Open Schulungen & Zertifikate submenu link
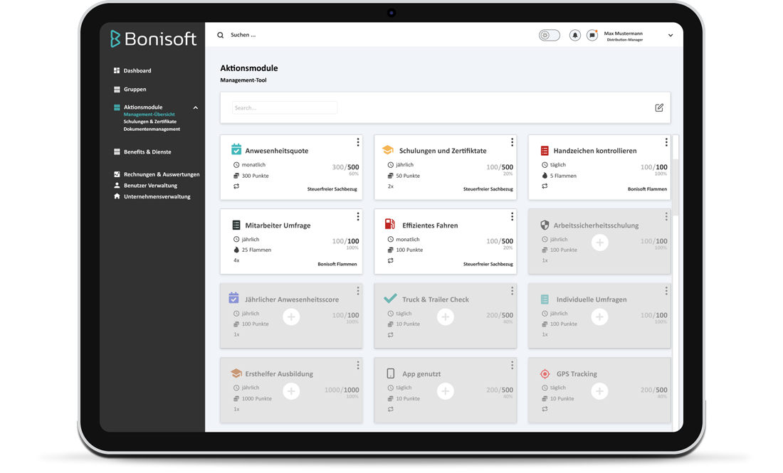The width and height of the screenshot is (783, 473). pos(150,122)
